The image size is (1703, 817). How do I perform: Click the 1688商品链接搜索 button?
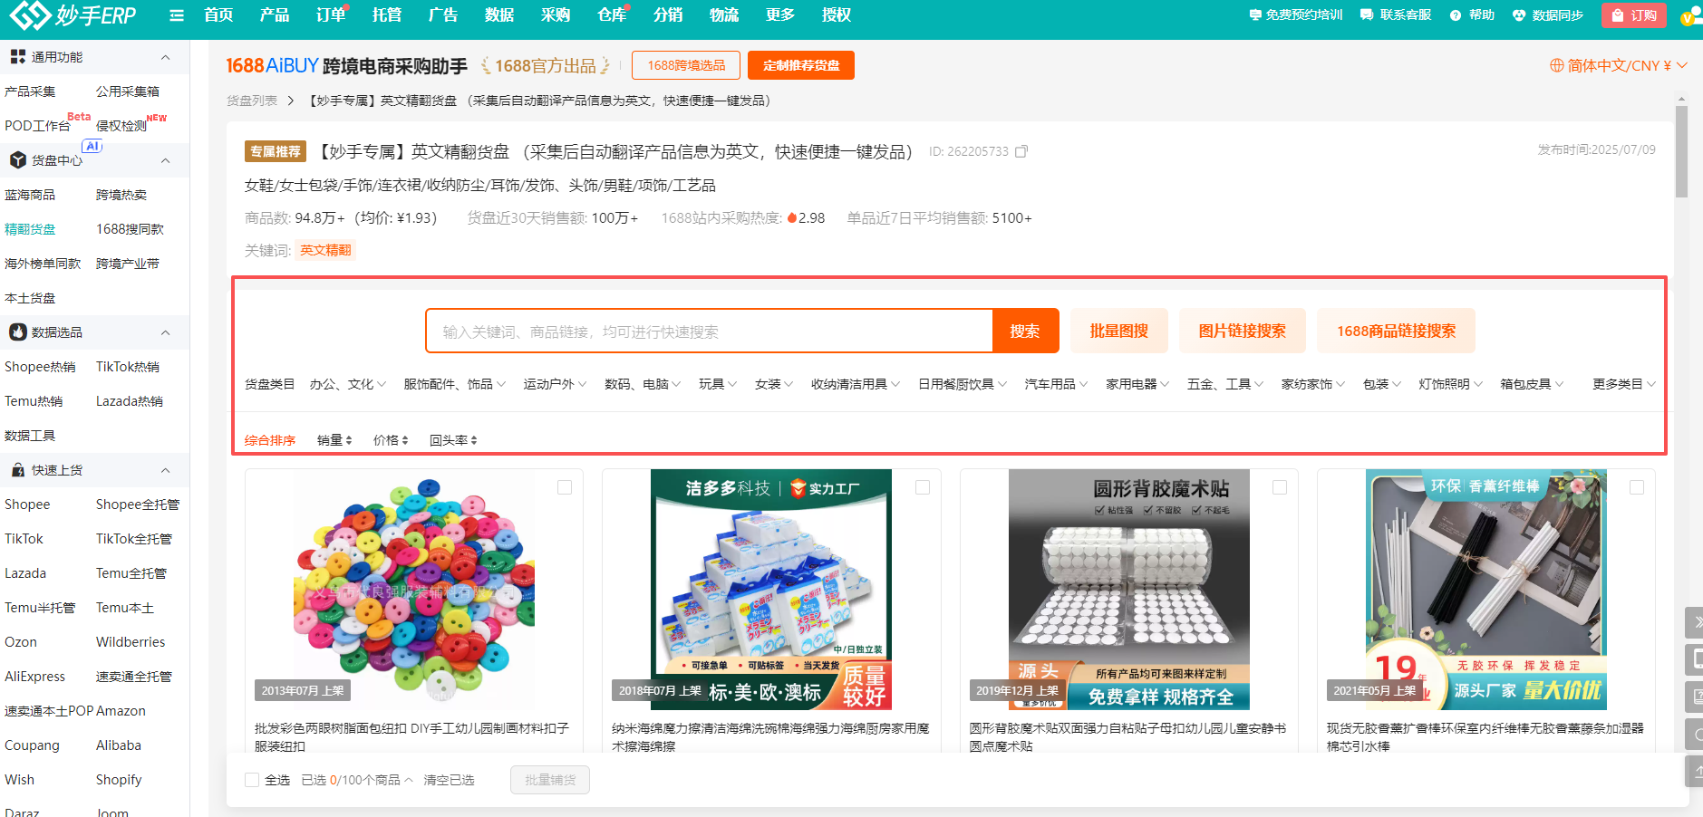click(x=1396, y=331)
